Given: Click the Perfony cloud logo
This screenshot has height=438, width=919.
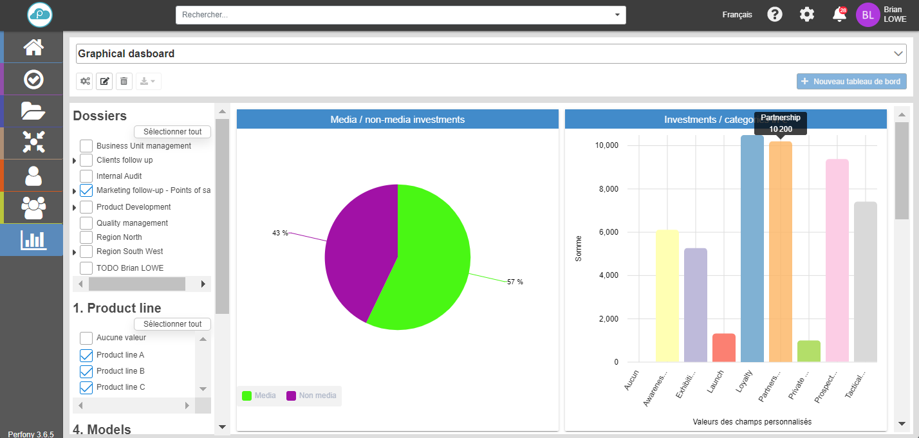Looking at the screenshot, I should click(x=40, y=15).
